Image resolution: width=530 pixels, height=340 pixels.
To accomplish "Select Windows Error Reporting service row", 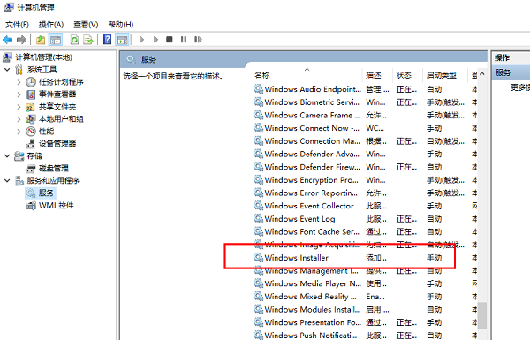I will (364, 193).
